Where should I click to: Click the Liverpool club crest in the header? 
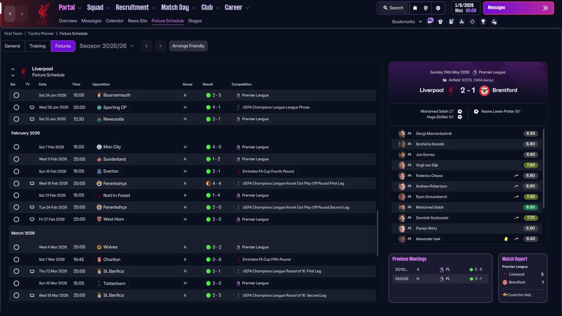coord(43,13)
